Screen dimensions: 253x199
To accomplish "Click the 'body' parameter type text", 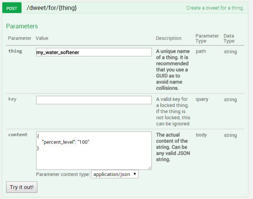I will pyautogui.click(x=201, y=135).
